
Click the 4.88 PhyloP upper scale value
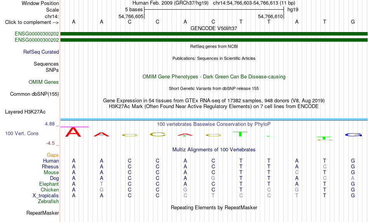(50, 124)
